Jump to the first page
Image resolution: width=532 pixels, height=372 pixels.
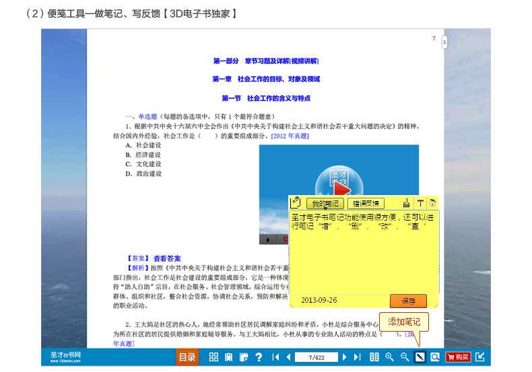pyautogui.click(x=276, y=357)
